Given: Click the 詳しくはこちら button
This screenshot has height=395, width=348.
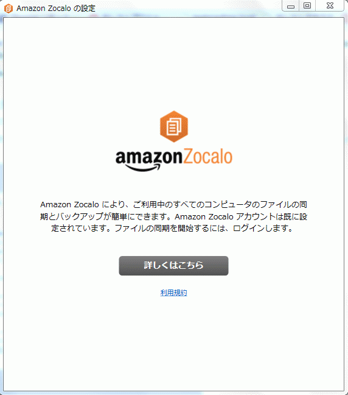Looking at the screenshot, I should [173, 266].
